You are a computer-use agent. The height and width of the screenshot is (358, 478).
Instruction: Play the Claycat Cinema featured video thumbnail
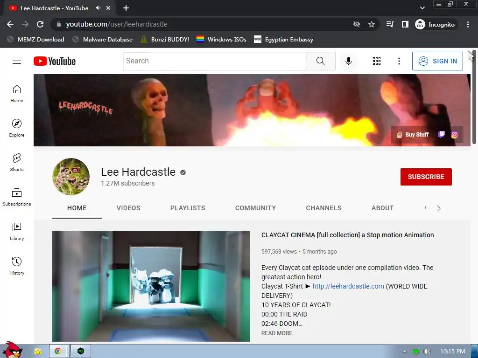(151, 286)
